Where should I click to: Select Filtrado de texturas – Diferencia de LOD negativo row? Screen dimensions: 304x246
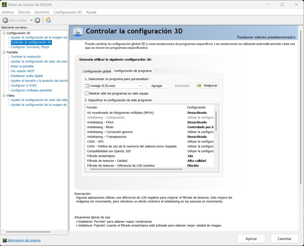150,165
